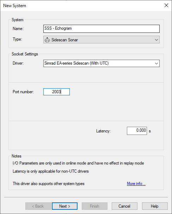The height and width of the screenshot is (214, 172).
Task: Expand the Driver combo box
Action: (156, 63)
